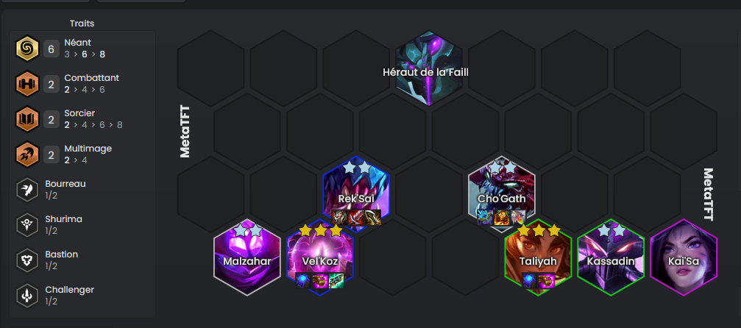Click the Néant trait icon

pos(27,49)
